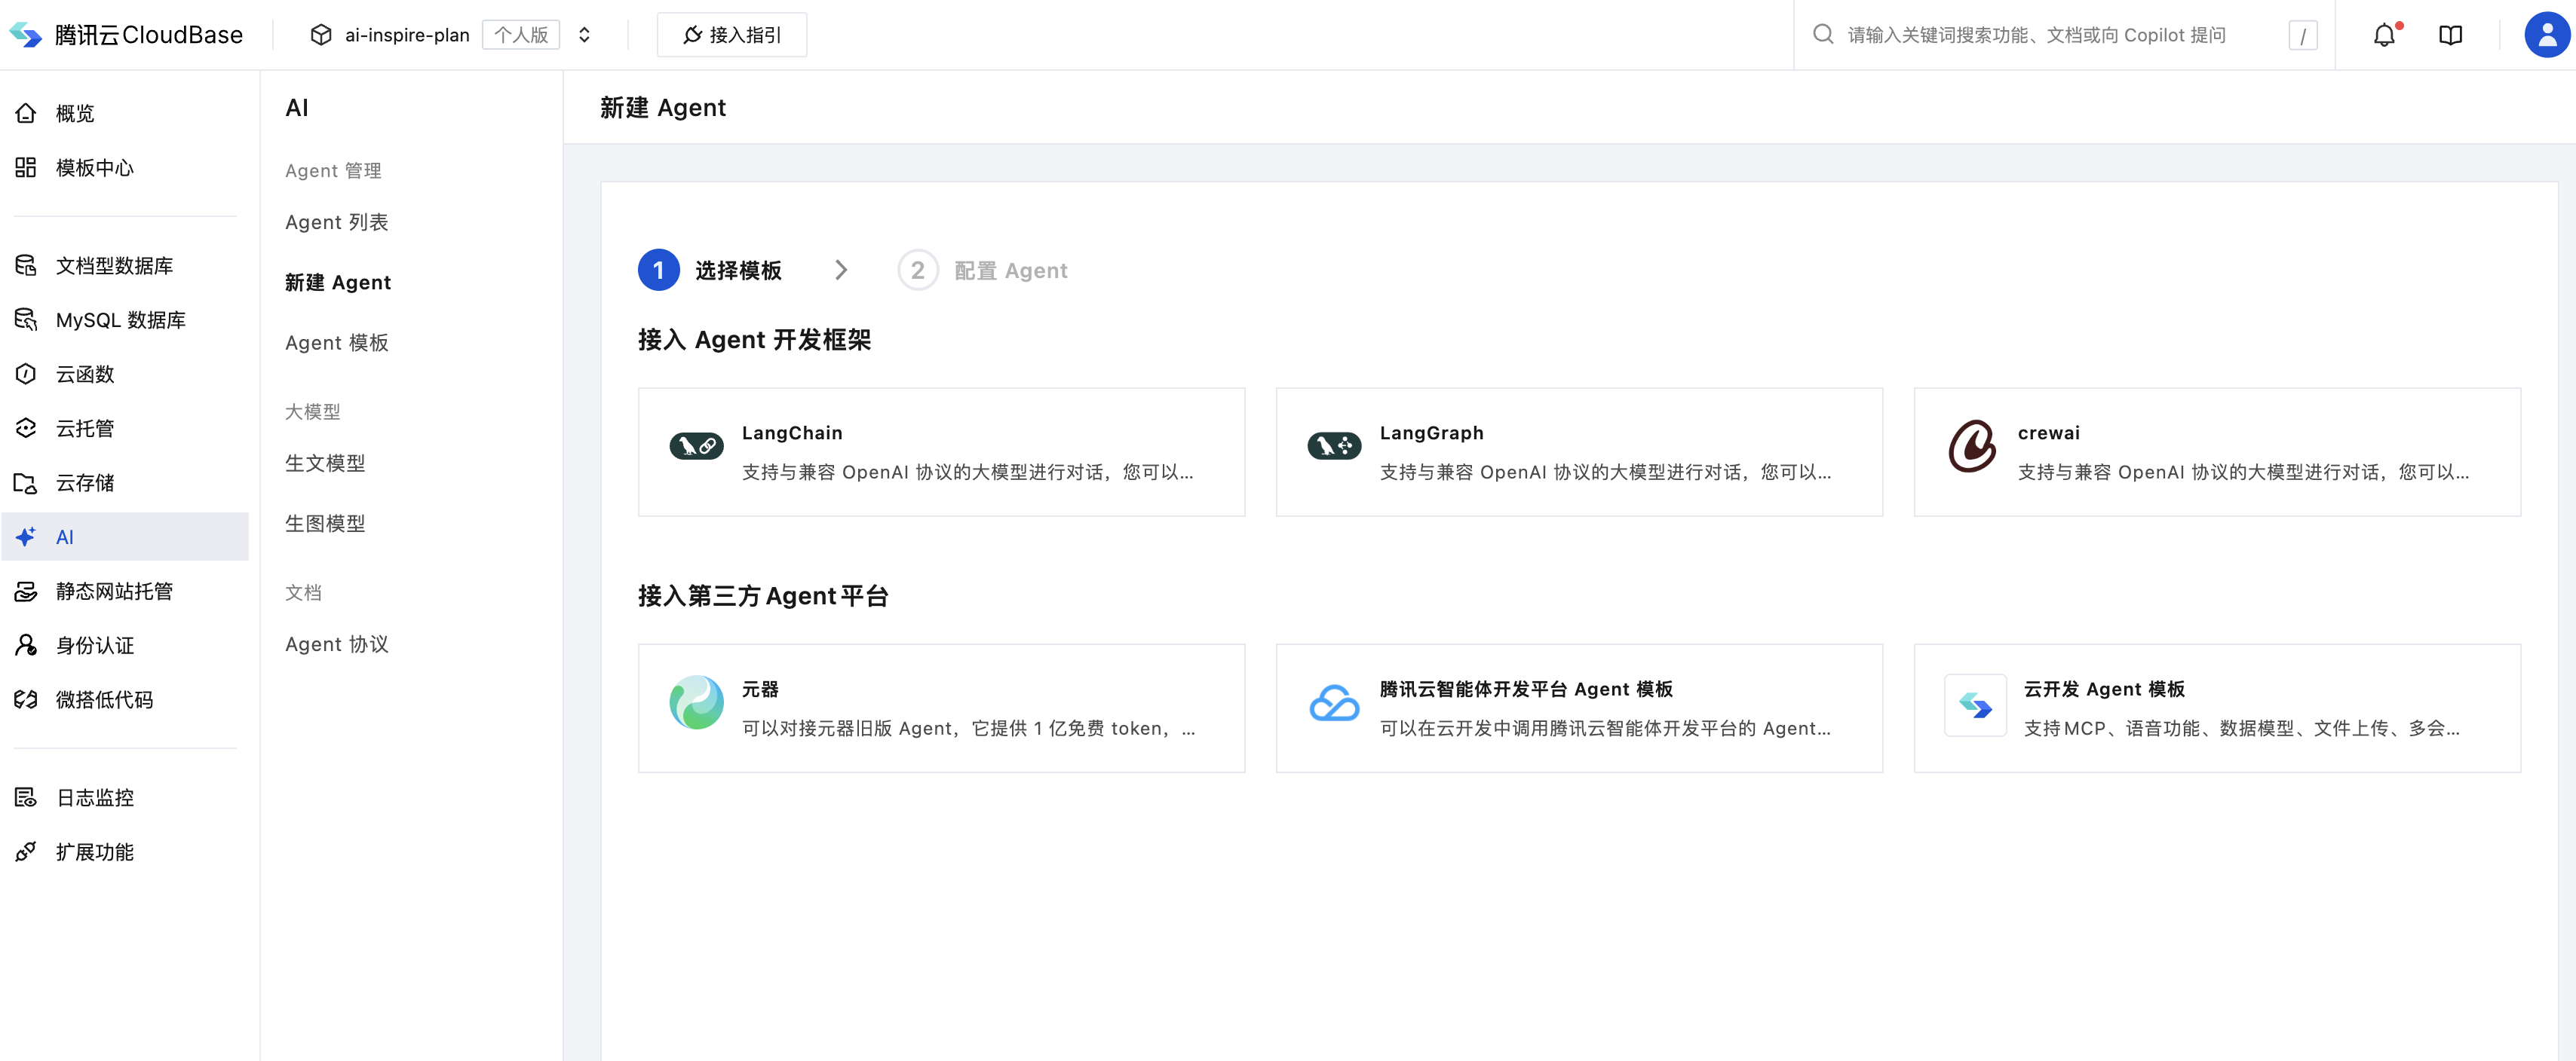The image size is (2576, 1061).
Task: Open 云函数 in the left sidebar
Action: 85,375
